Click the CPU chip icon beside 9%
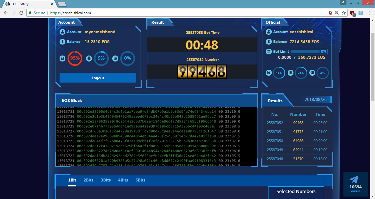 [x=89, y=58]
